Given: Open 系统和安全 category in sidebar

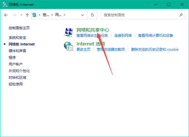Looking at the screenshot, I should tap(17, 37).
